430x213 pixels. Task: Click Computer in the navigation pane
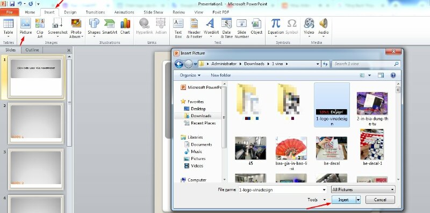197,180
